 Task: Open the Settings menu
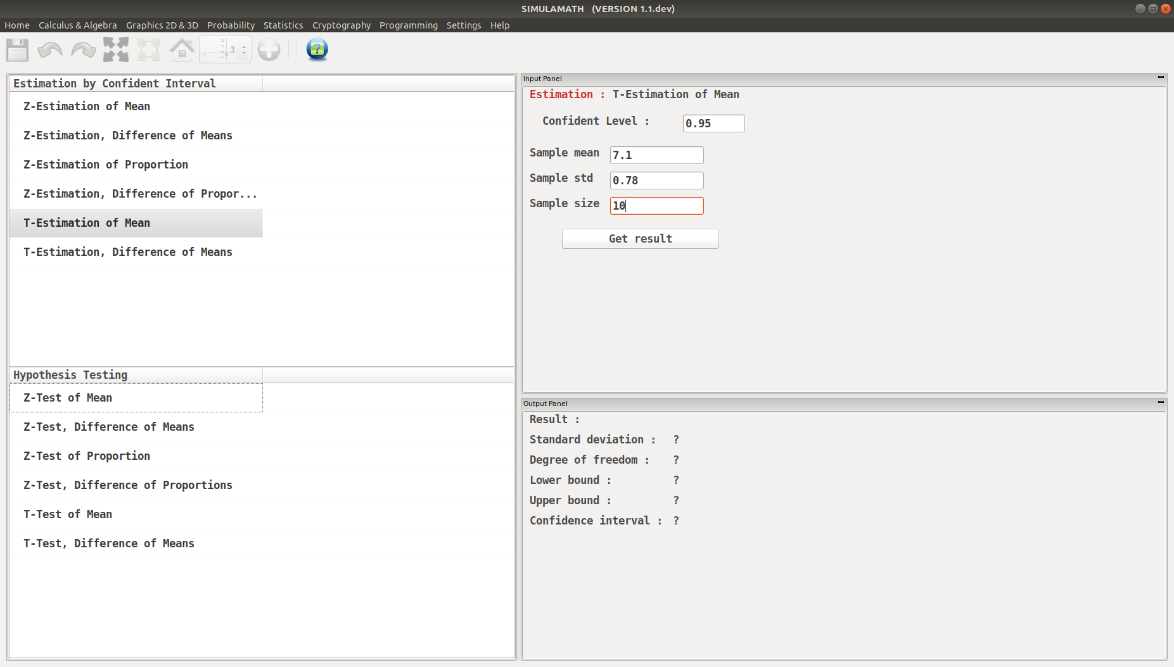coord(464,25)
